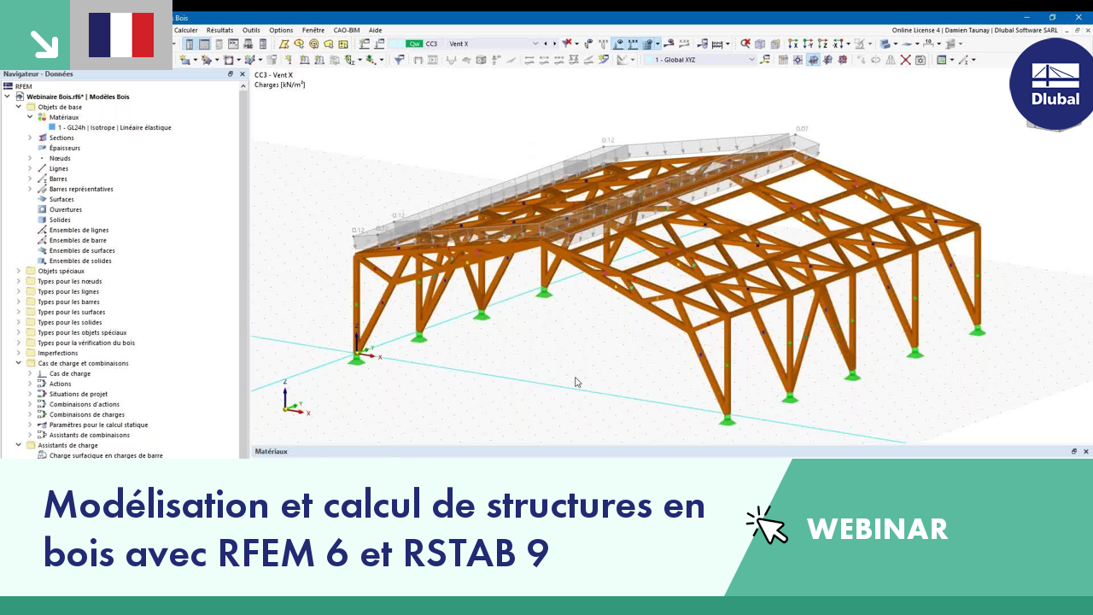Open the Vent X load case dropdown
This screenshot has height=615, width=1093.
click(535, 44)
